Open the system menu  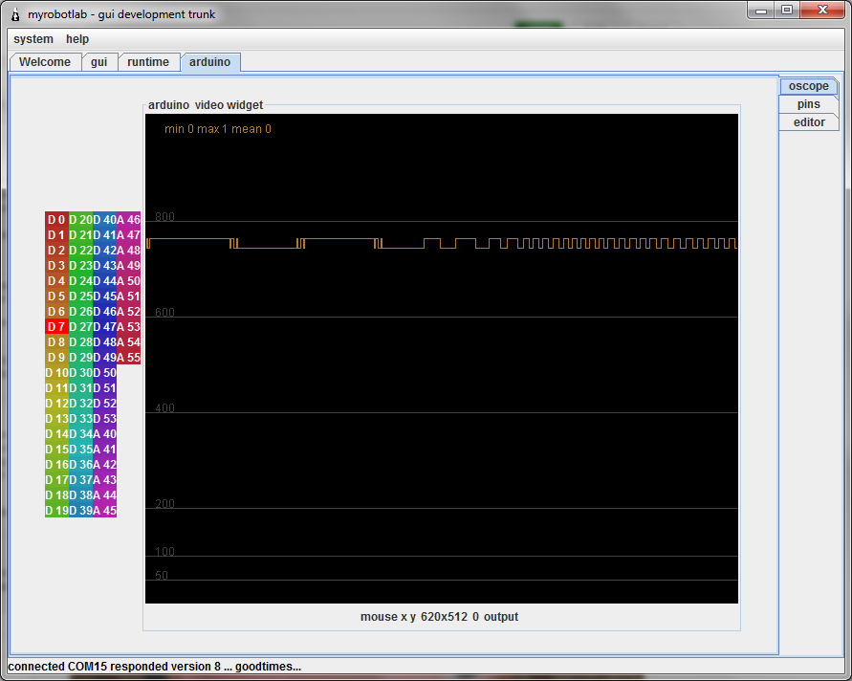click(x=33, y=39)
